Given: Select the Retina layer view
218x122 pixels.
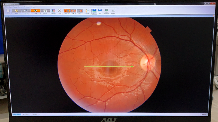Looking at the screenshot, I should [94, 11].
